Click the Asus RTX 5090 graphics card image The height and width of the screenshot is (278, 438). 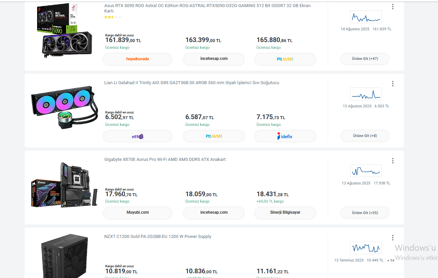tap(64, 31)
